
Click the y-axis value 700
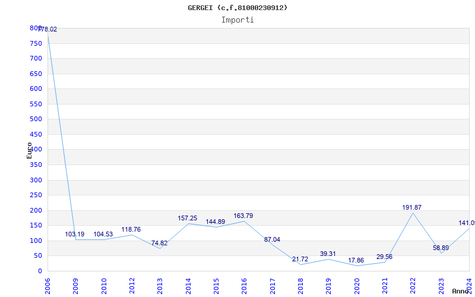[x=36, y=58]
